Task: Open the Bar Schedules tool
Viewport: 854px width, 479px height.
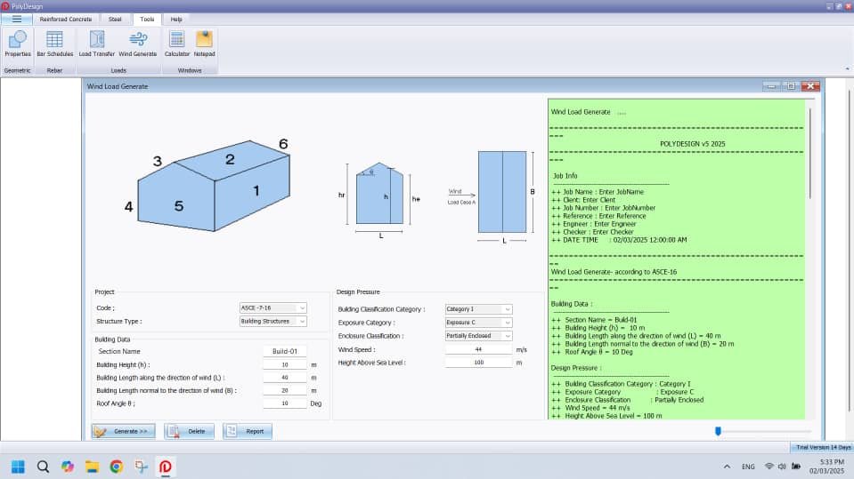Action: tap(54, 44)
